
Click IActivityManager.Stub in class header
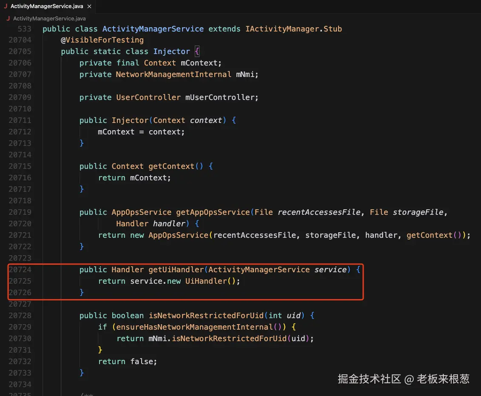click(293, 29)
